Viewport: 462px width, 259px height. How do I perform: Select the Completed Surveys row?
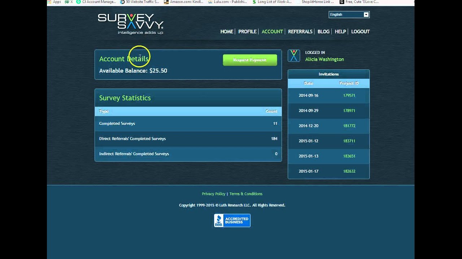[x=188, y=123]
